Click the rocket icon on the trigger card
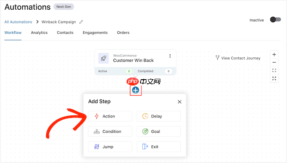 pos(103,58)
